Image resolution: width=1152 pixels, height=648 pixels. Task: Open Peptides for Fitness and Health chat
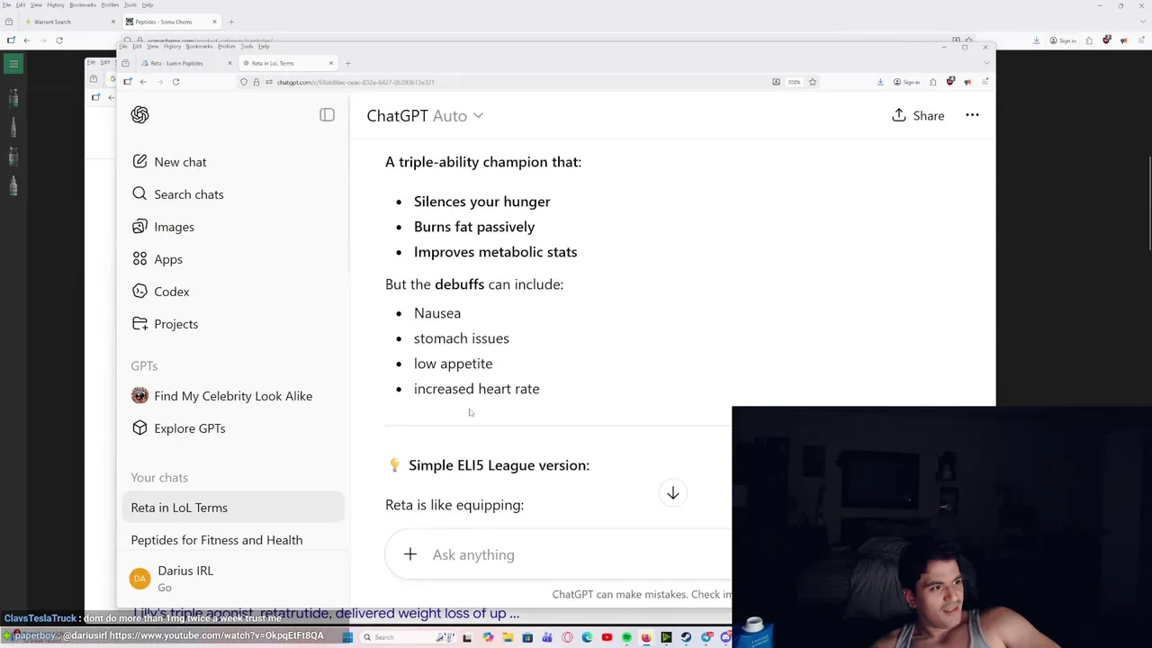click(x=233, y=540)
